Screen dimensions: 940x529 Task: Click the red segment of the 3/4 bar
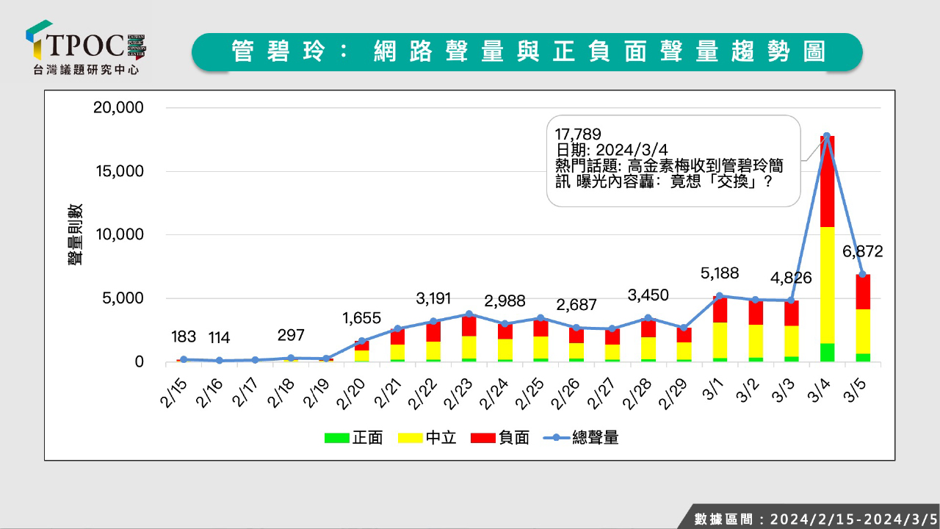pyautogui.click(x=827, y=182)
